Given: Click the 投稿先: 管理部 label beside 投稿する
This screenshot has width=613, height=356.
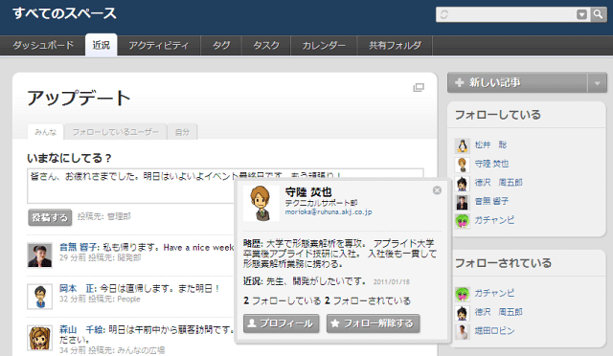Looking at the screenshot, I should click(x=104, y=216).
